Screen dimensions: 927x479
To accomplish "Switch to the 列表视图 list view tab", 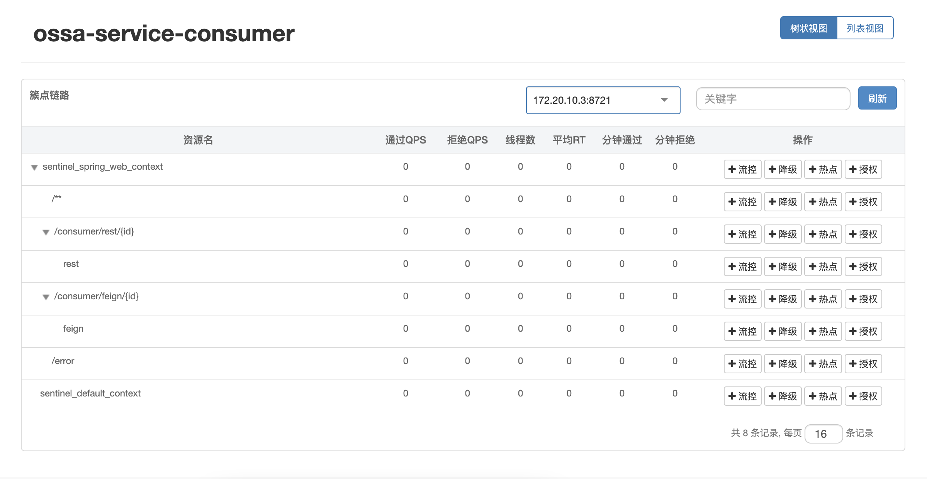I will pyautogui.click(x=865, y=28).
